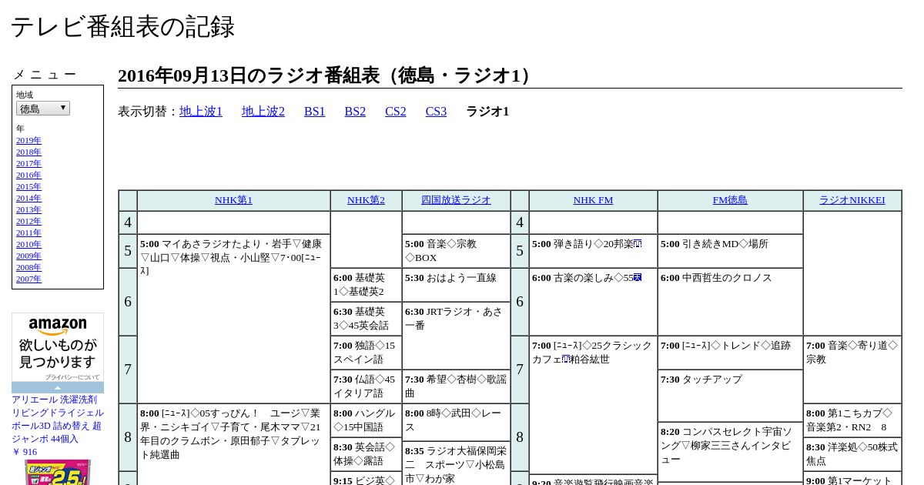Select the 5:30 おはよう一直線 program
924x485 pixels.
pos(456,285)
